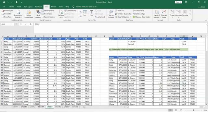The width and height of the screenshot is (208, 117).
Task: Click the Connections button in ribbon
Action: pos(70,11)
